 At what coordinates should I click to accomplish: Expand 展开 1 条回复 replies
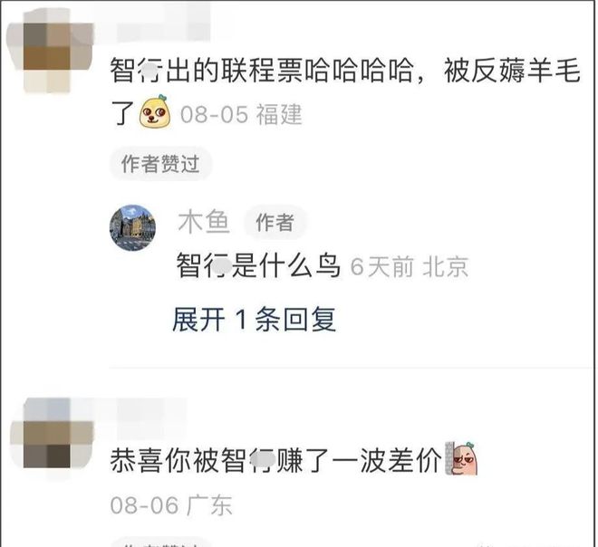(254, 320)
